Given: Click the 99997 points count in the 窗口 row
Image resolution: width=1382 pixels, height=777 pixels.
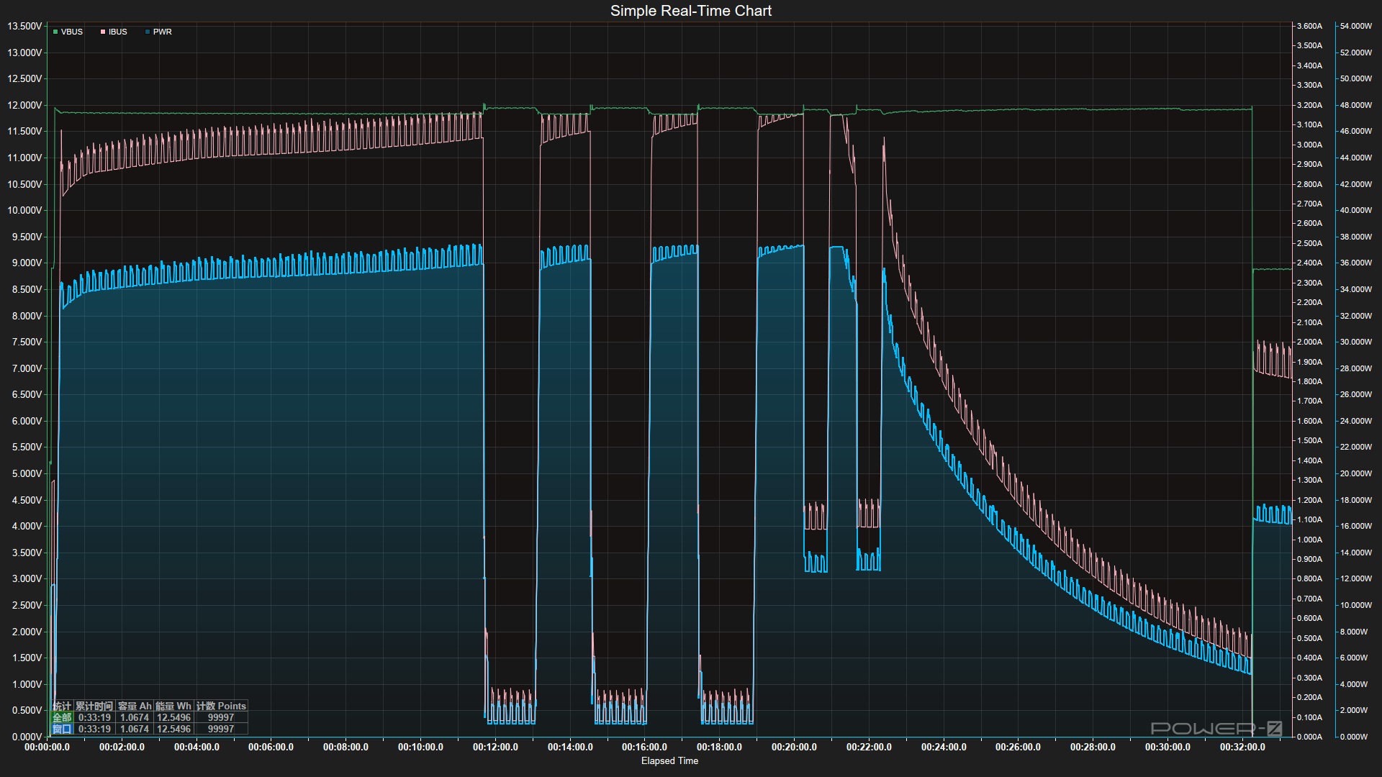Looking at the screenshot, I should 221,729.
